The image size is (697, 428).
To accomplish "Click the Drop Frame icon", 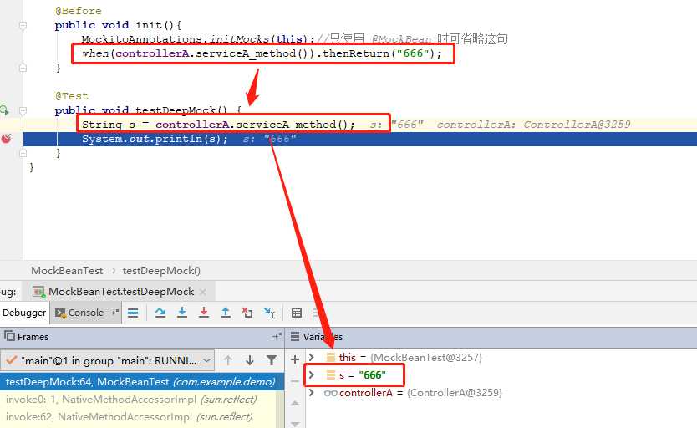I will pyautogui.click(x=247, y=313).
